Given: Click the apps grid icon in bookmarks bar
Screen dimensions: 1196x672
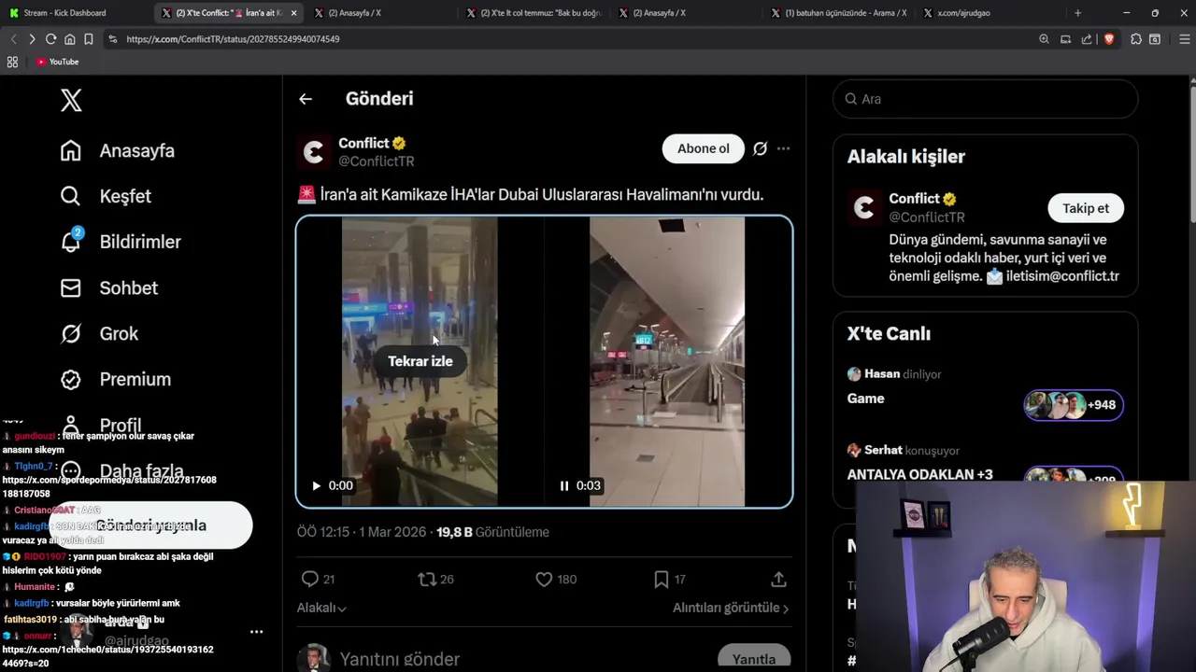Looking at the screenshot, I should 12,62.
